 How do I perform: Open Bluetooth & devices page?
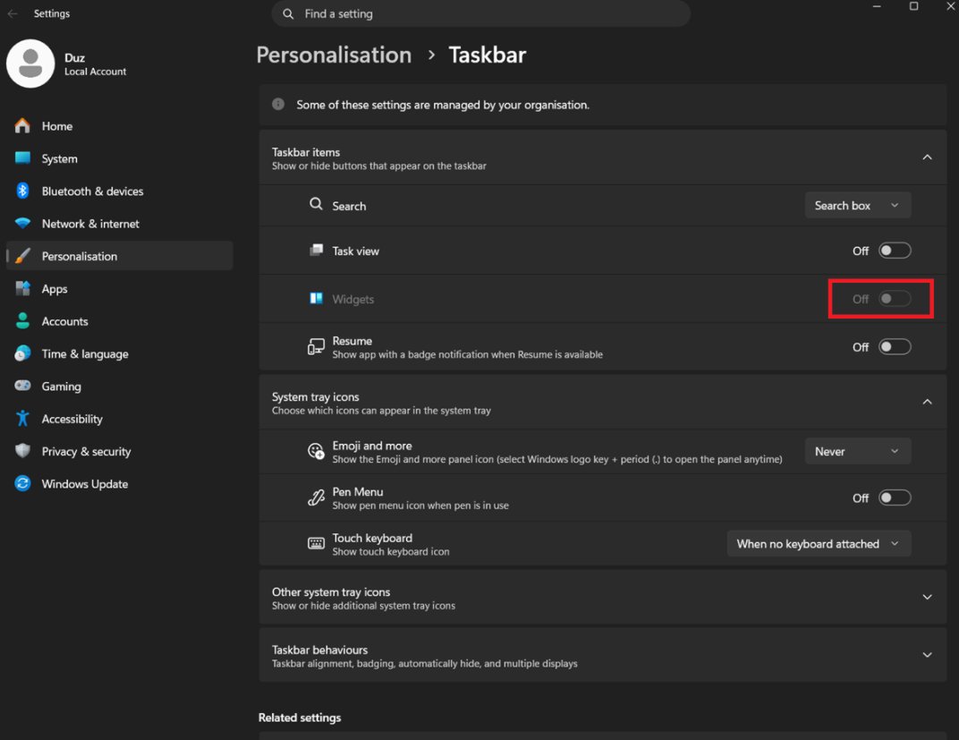(119, 191)
